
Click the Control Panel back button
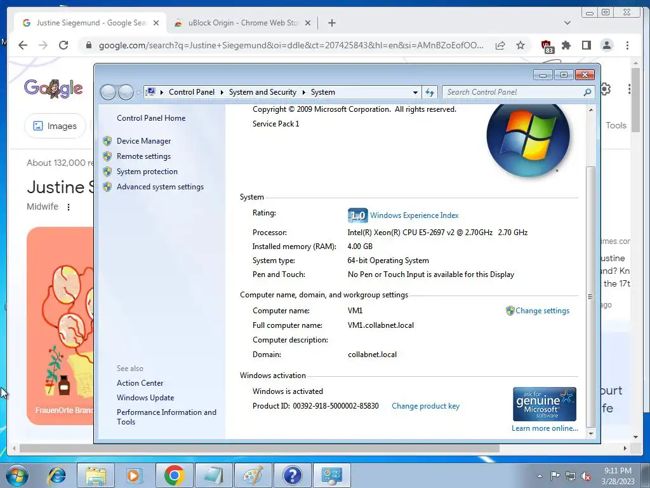[x=108, y=92]
